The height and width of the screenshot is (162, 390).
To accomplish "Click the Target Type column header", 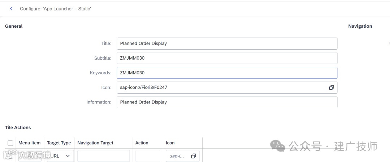I will [x=59, y=143].
